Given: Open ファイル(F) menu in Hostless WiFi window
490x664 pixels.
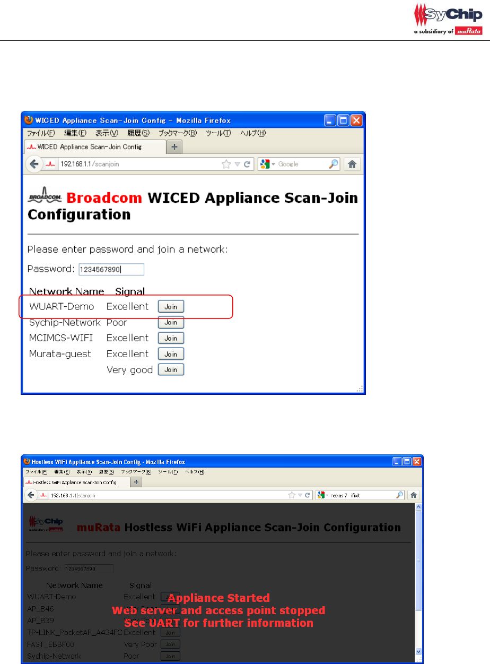Looking at the screenshot, I should coord(37,472).
